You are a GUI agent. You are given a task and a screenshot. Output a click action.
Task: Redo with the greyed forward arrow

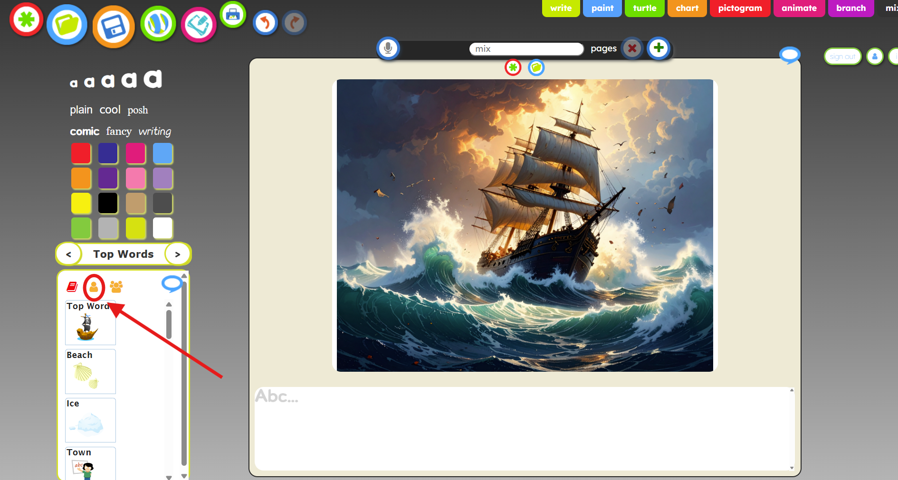click(x=295, y=23)
